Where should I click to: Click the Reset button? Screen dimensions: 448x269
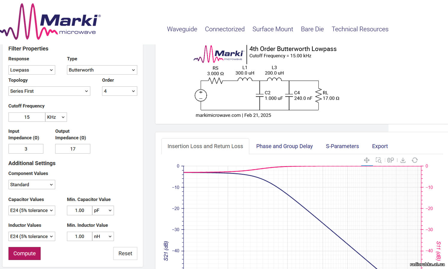(125, 253)
